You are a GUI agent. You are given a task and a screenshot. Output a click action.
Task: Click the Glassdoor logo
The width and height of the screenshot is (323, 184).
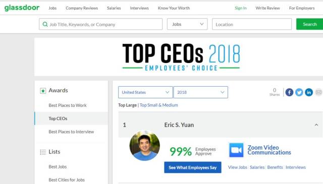(x=22, y=8)
